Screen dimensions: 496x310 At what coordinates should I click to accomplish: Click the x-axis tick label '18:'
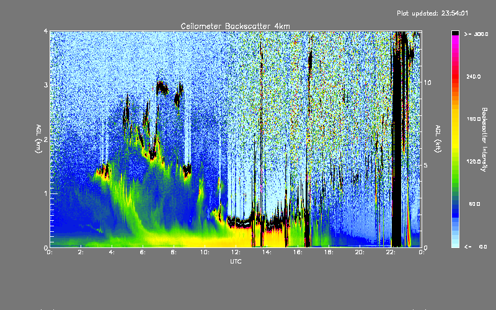(x=329, y=252)
